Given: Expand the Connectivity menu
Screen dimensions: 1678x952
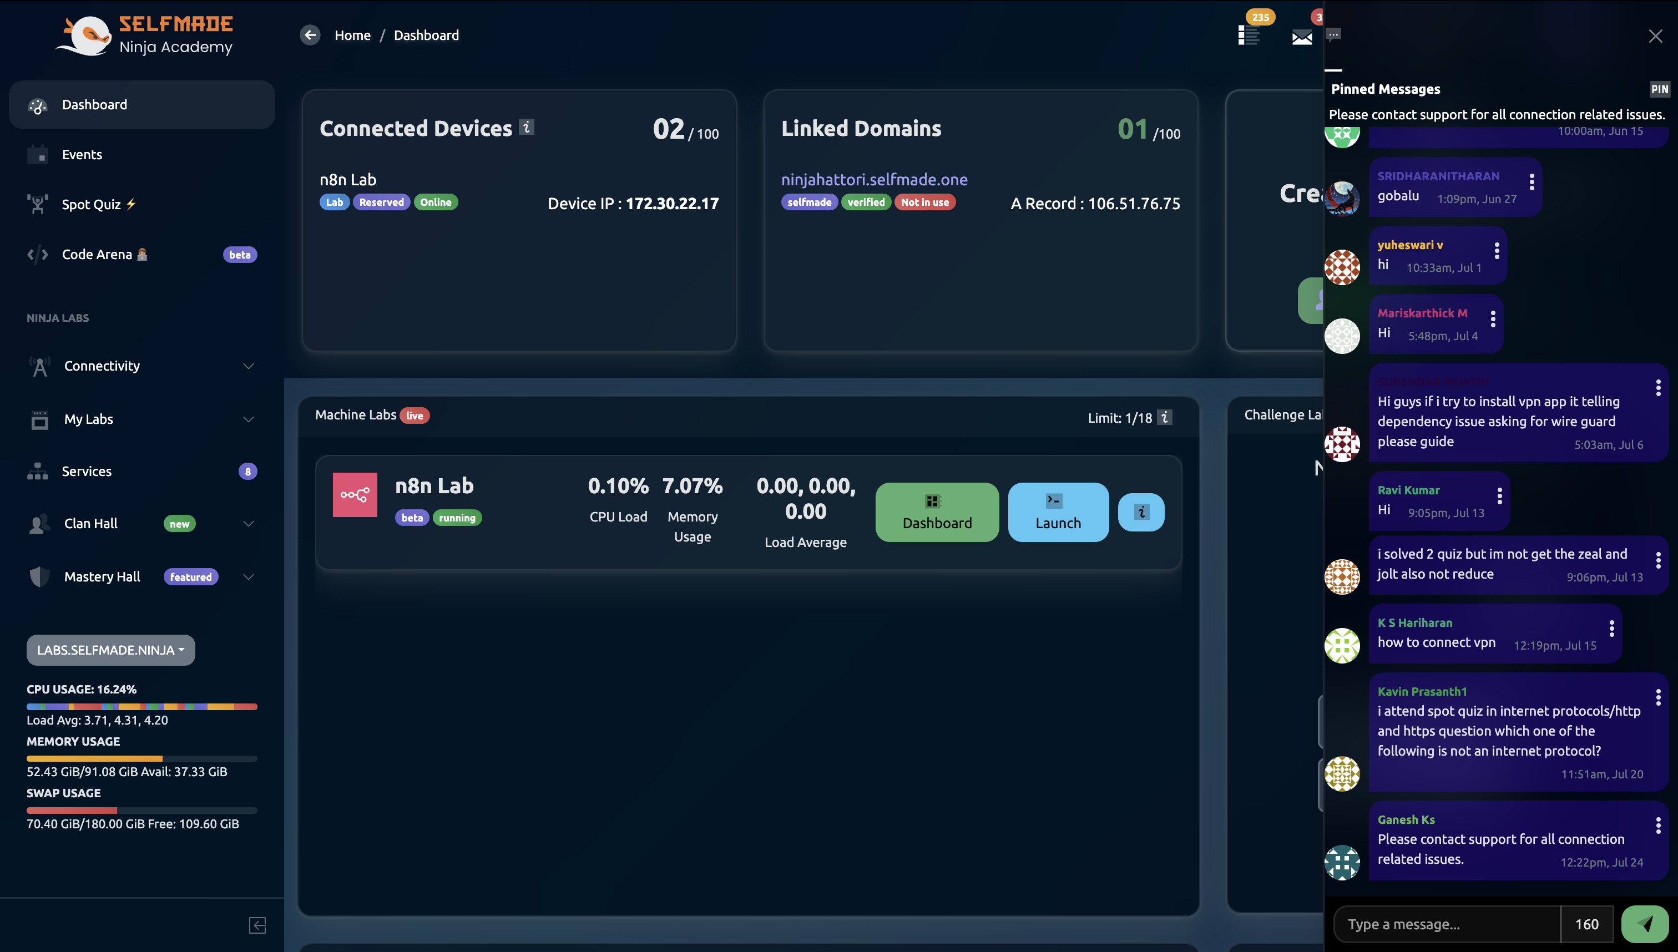Looking at the screenshot, I should pyautogui.click(x=142, y=366).
